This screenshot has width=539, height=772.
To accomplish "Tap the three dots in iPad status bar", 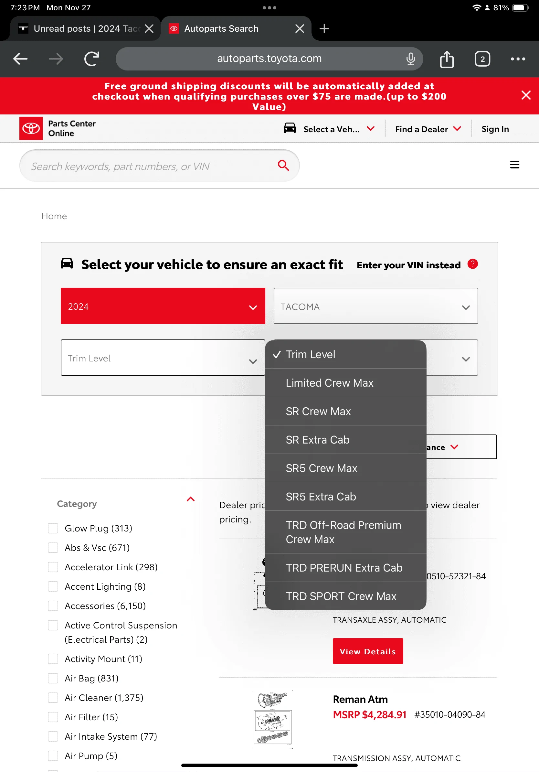I will 269,7.
